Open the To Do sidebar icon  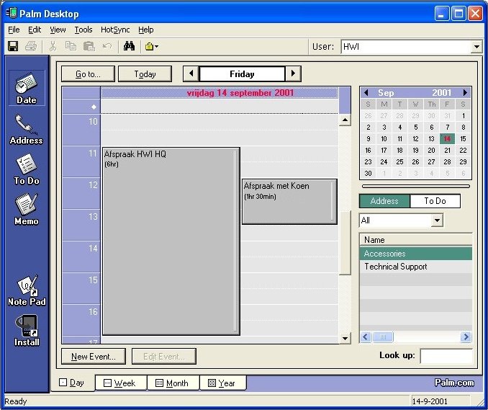pyautogui.click(x=27, y=169)
